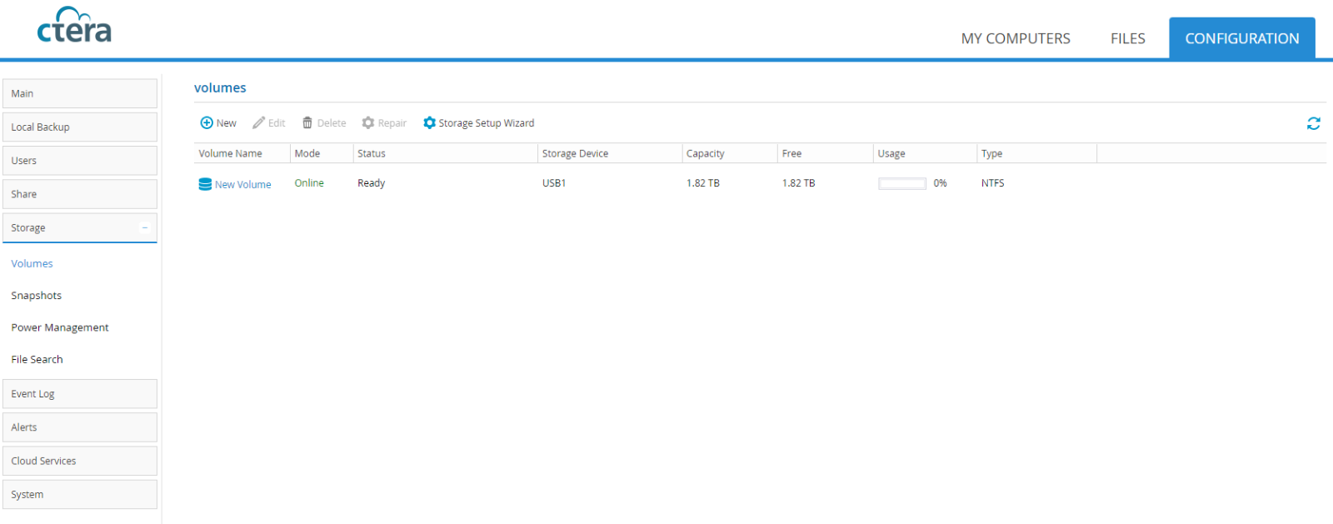
Task: Sort by Free column header
Action: tap(826, 153)
